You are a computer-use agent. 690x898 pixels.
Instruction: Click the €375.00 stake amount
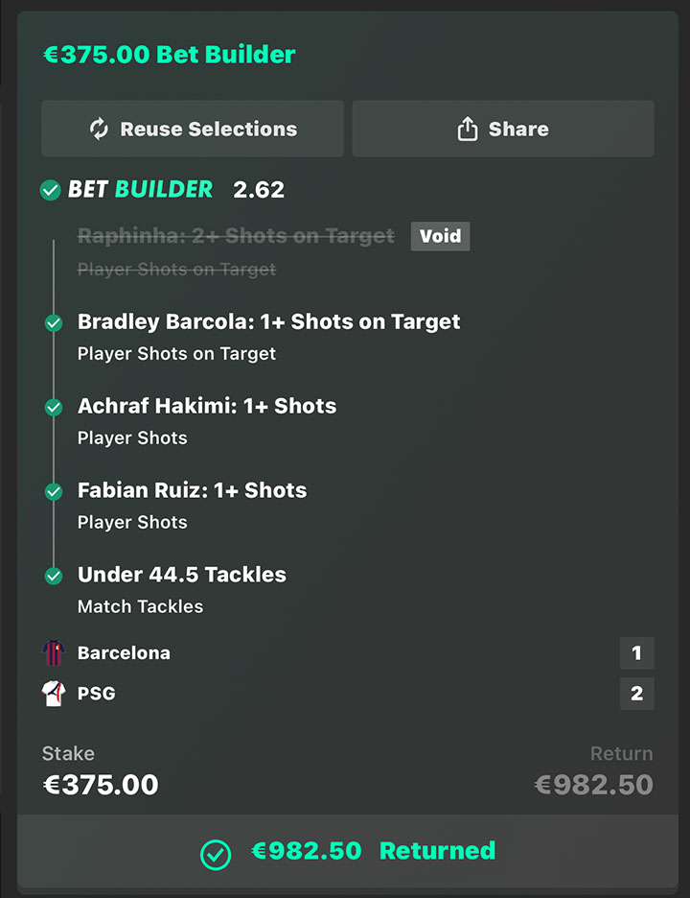[x=102, y=785]
